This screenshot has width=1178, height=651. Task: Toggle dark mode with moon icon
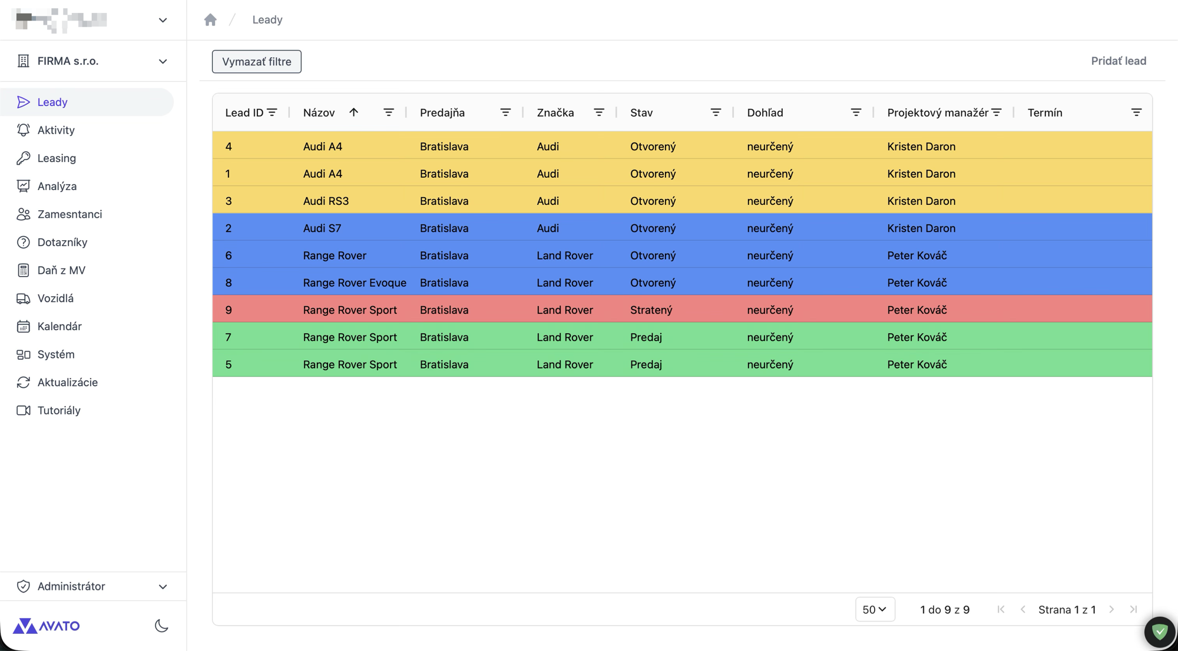pyautogui.click(x=161, y=626)
